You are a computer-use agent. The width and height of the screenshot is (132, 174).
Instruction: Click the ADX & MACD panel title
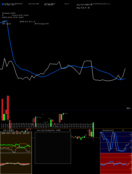click(x=8, y=130)
